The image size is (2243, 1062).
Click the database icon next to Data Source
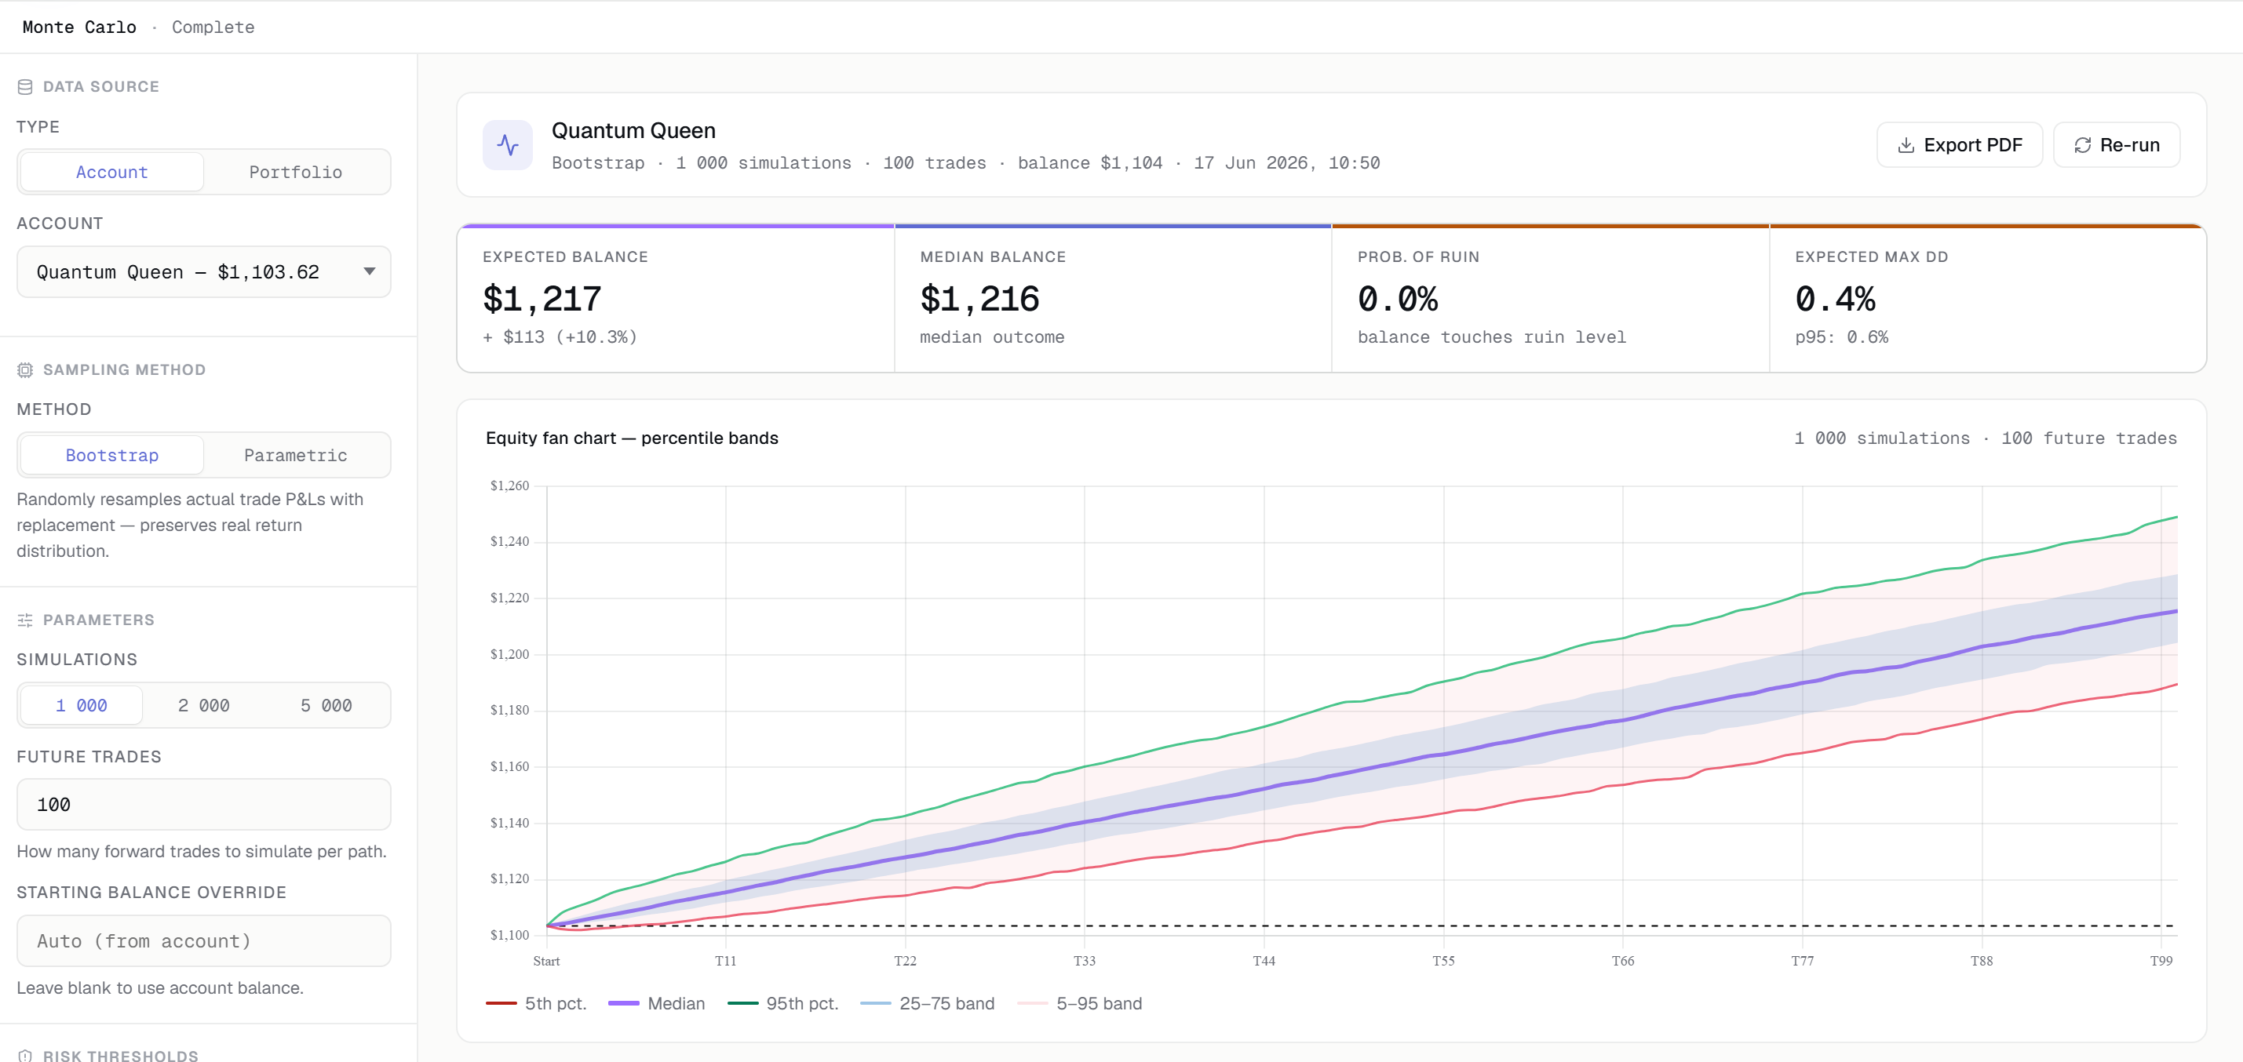tap(25, 87)
